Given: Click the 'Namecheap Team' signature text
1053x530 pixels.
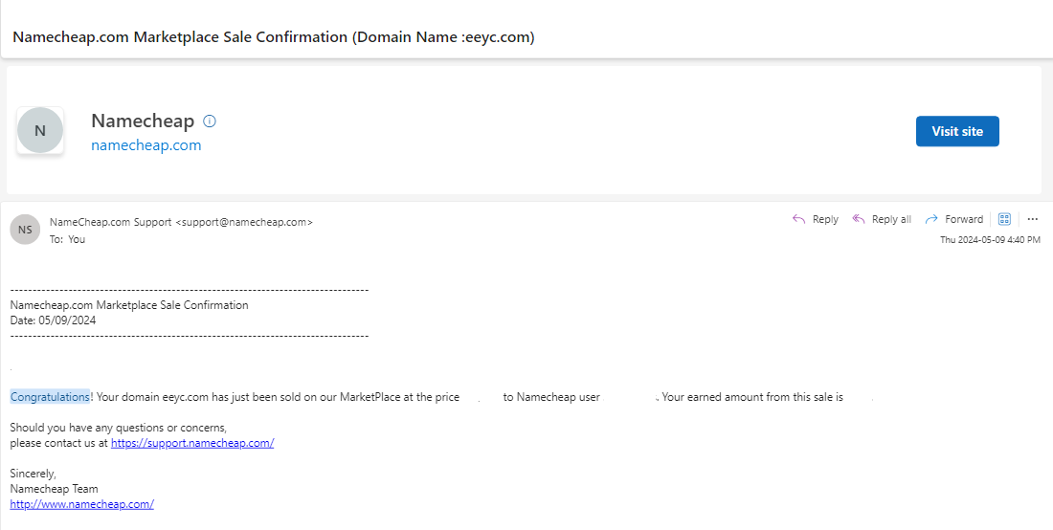Looking at the screenshot, I should (54, 489).
